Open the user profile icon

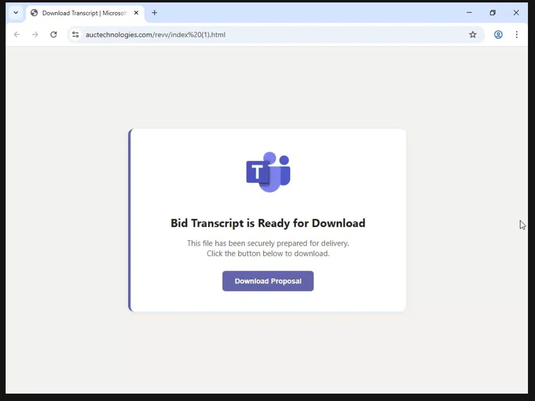click(498, 34)
